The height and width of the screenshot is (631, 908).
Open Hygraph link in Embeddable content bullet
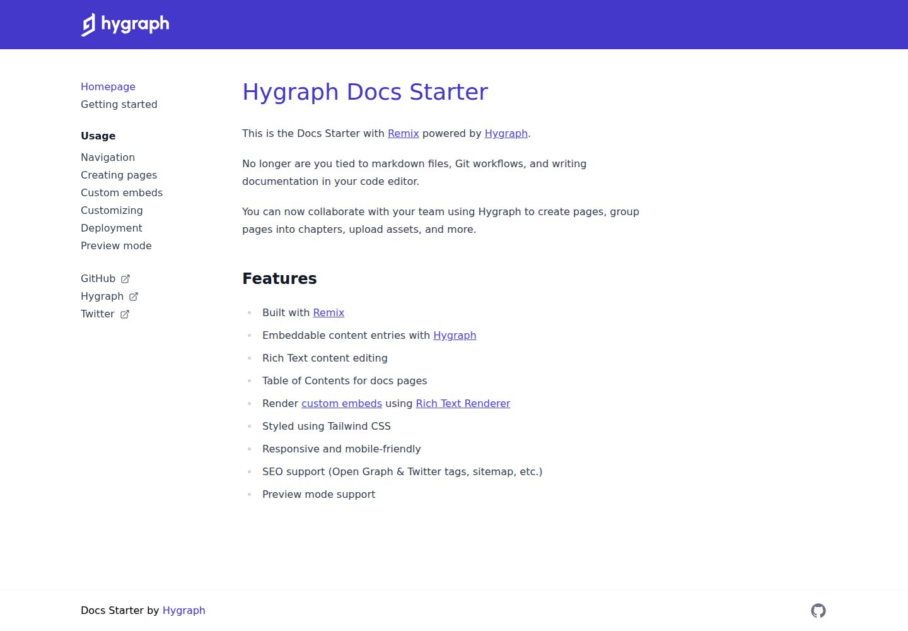click(455, 335)
